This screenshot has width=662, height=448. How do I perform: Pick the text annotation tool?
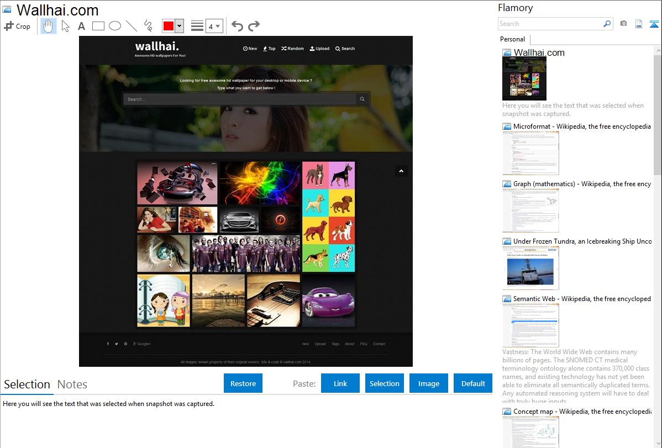81,26
